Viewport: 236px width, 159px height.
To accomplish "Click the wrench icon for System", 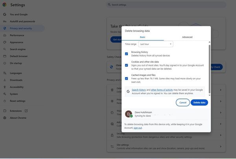I will point(5,94).
